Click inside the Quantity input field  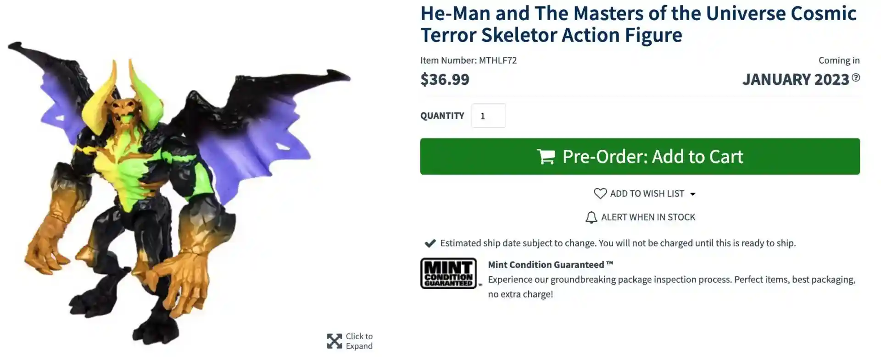pos(488,116)
